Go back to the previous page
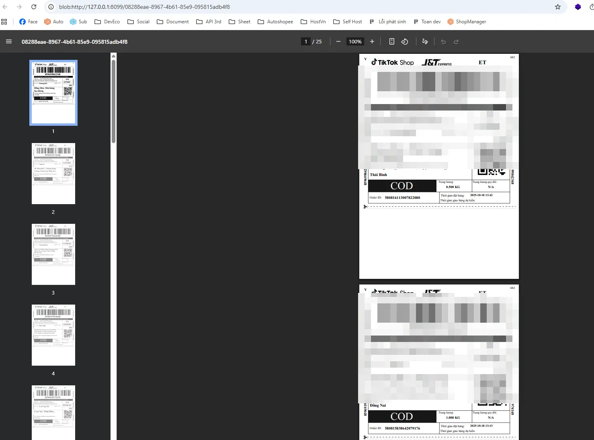 pyautogui.click(x=5, y=7)
